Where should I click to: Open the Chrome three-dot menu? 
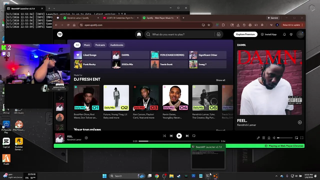pos(302,25)
